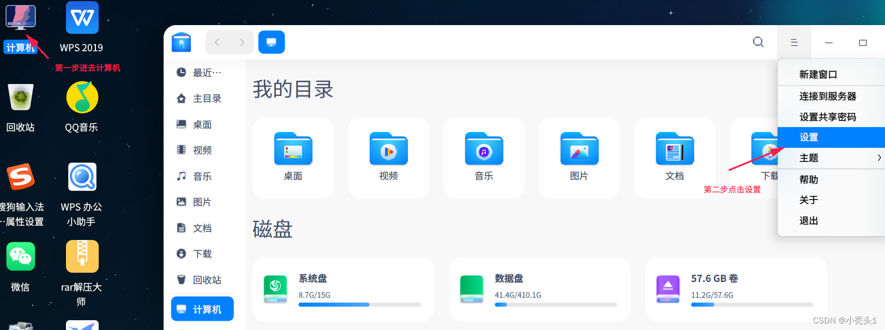The width and height of the screenshot is (885, 330).
Task: Click the blue computer address button
Action: pyautogui.click(x=272, y=43)
